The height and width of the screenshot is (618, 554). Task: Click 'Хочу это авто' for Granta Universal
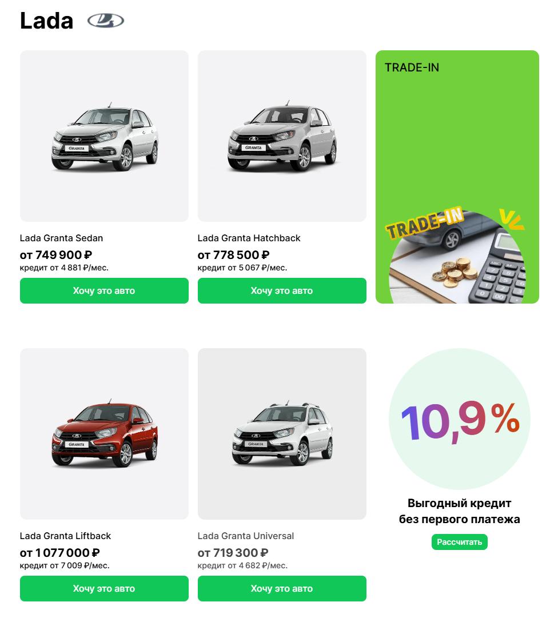[x=282, y=588]
